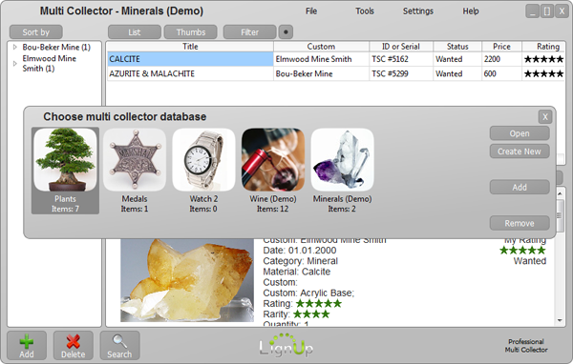The height and width of the screenshot is (364, 573).
Task: Click the Sort by button
Action: coord(36,32)
